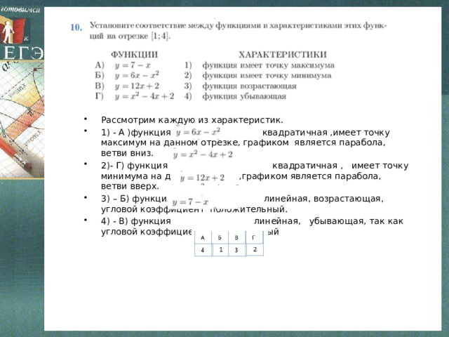Click the phrase 'линейная, возрастающая,'
This screenshot has height=337, width=449.
tap(323, 199)
